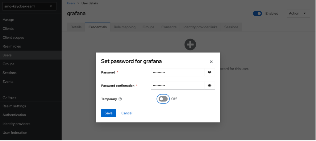
Task: Disable the user Enabled switch
Action: 257,14
